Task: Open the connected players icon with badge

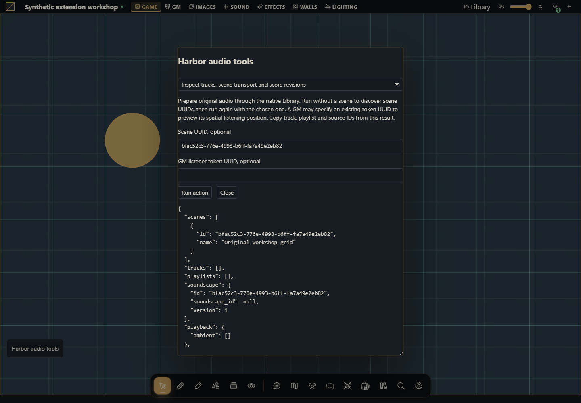Action: click(556, 7)
